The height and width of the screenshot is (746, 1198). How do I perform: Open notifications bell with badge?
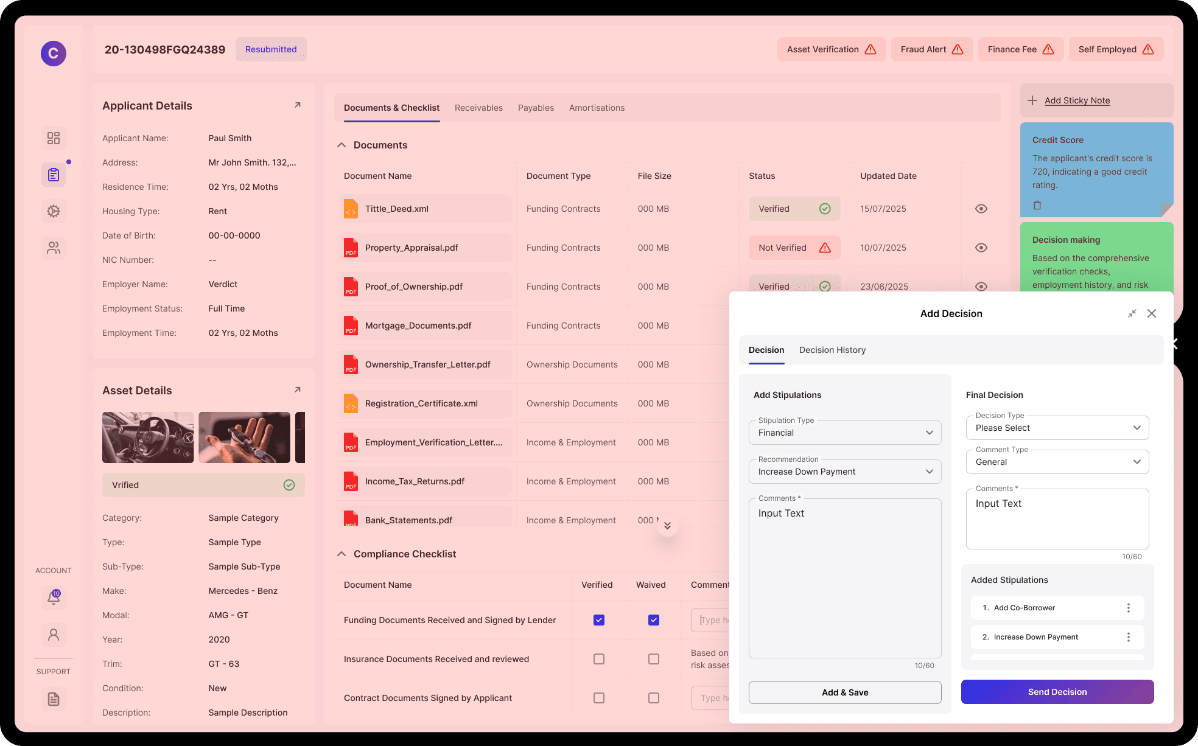click(54, 598)
